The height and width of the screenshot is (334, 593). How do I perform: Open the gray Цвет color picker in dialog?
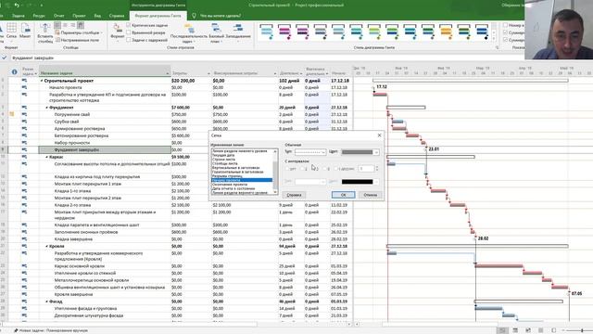[360, 152]
